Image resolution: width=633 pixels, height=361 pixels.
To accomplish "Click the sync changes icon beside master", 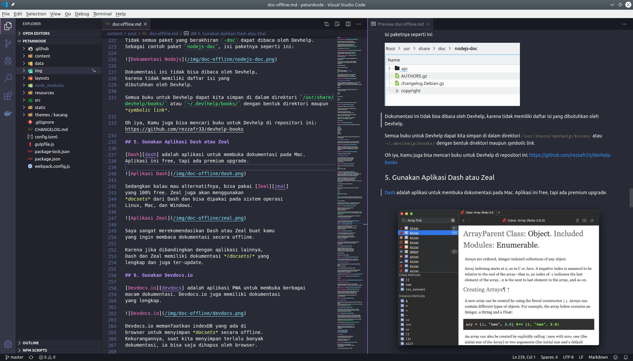I will (x=31, y=357).
